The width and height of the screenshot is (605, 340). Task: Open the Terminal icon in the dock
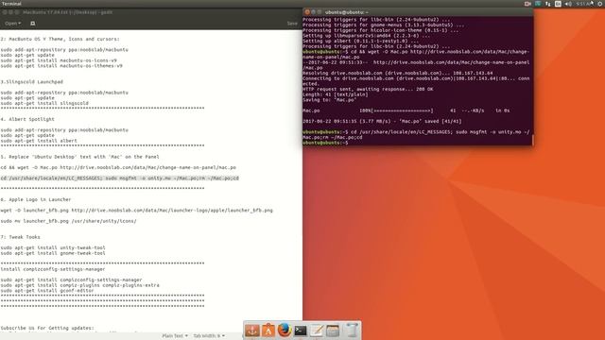coord(301,331)
